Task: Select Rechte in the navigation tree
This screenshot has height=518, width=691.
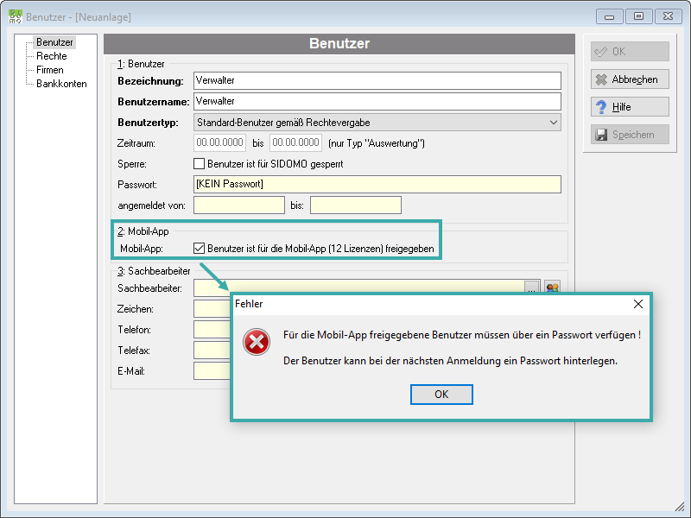Action: 52,56
